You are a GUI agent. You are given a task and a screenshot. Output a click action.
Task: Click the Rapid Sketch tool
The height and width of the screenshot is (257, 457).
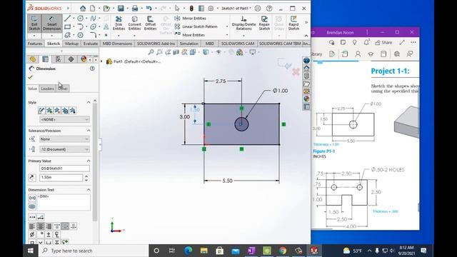point(293,23)
